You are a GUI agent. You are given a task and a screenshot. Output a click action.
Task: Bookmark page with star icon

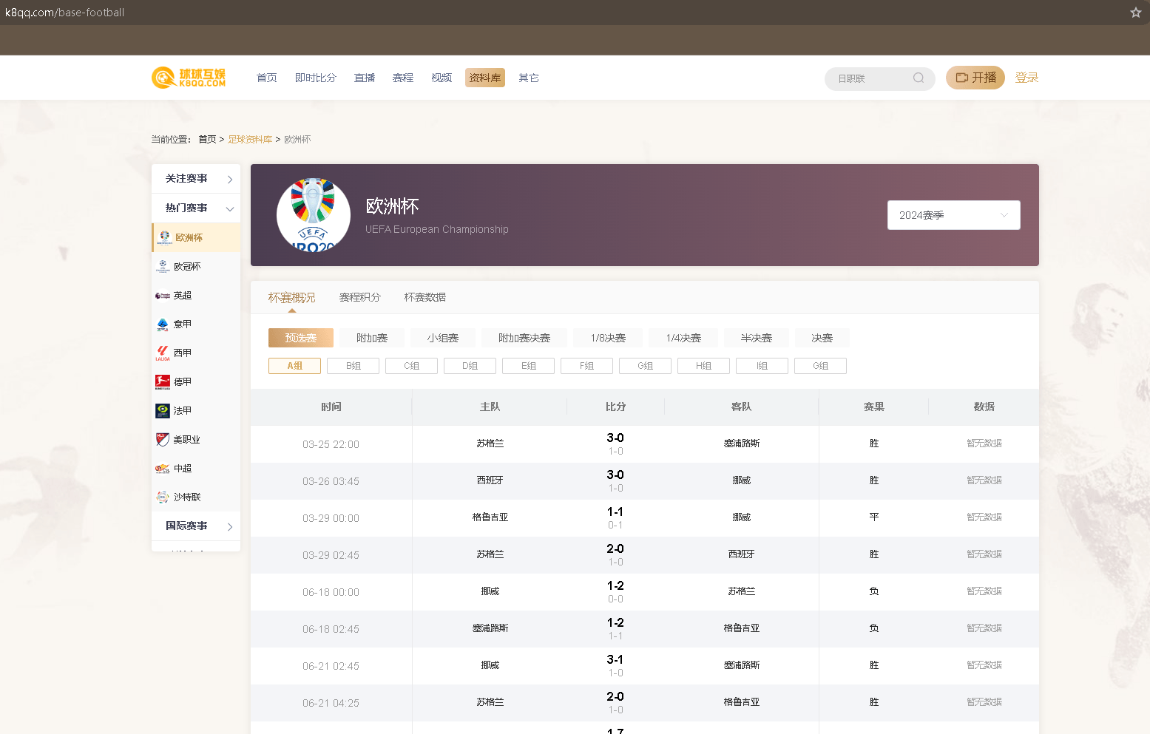coord(1135,13)
